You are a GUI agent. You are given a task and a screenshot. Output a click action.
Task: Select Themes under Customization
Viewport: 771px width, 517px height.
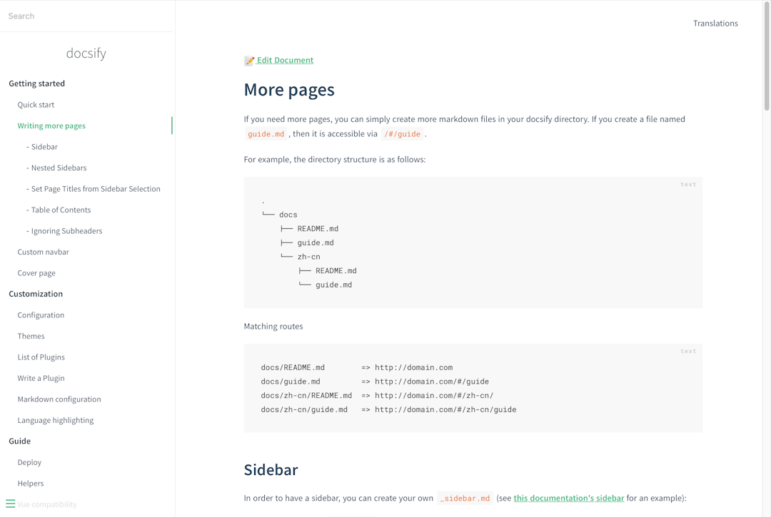pyautogui.click(x=31, y=335)
